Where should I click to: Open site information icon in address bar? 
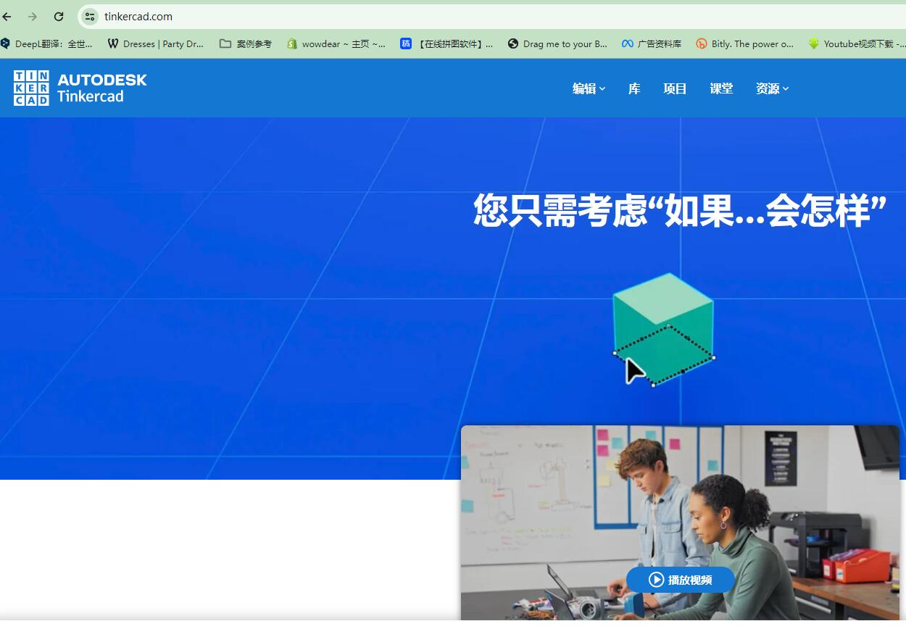click(90, 17)
